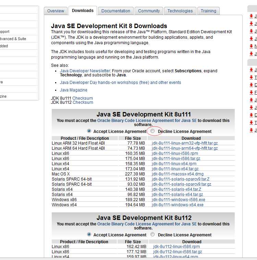
Task: Download jdk-8u112-linux-i586.rpm
Action: [176, 247]
